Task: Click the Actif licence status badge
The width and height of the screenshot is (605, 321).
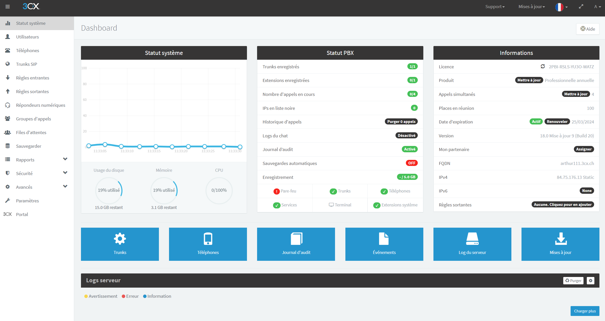Action: click(x=536, y=122)
